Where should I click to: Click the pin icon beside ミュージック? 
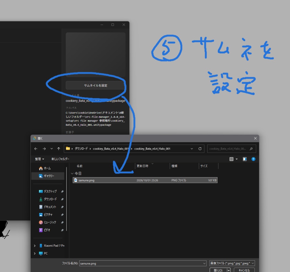(62, 222)
